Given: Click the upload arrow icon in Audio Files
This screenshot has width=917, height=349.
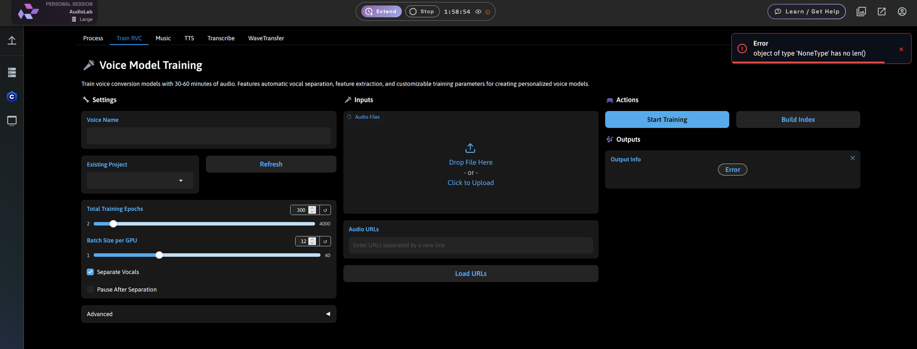Looking at the screenshot, I should [470, 148].
